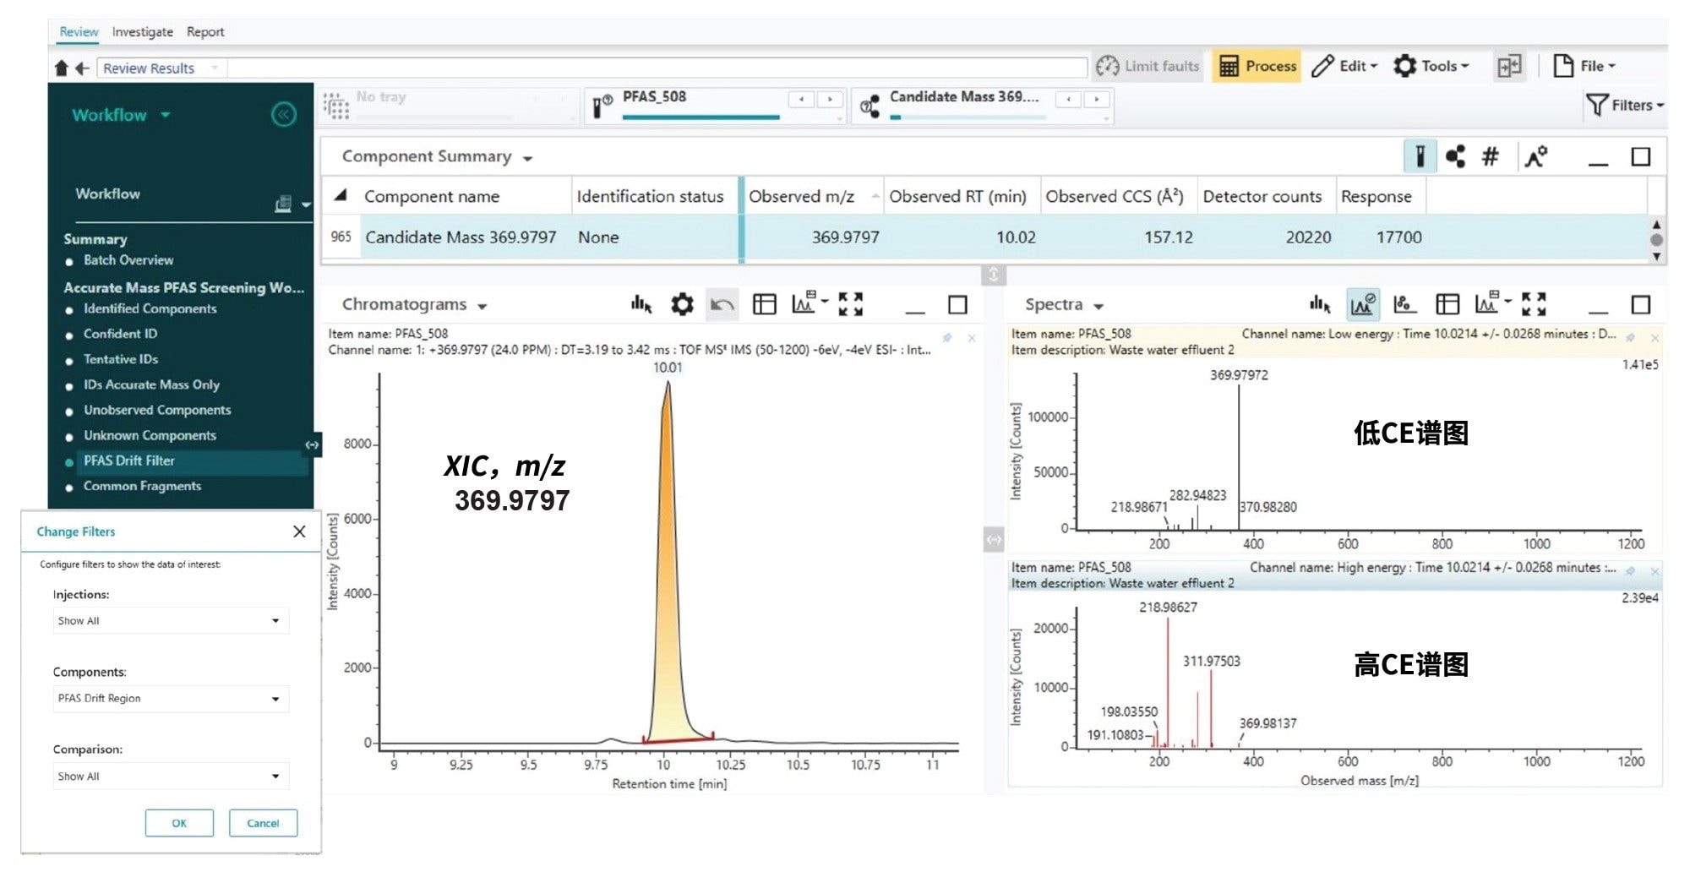
Task: Open the Components PFAS Drift Region combo
Action: (x=171, y=699)
